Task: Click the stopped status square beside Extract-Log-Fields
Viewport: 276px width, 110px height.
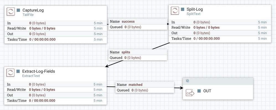Action: (19, 71)
